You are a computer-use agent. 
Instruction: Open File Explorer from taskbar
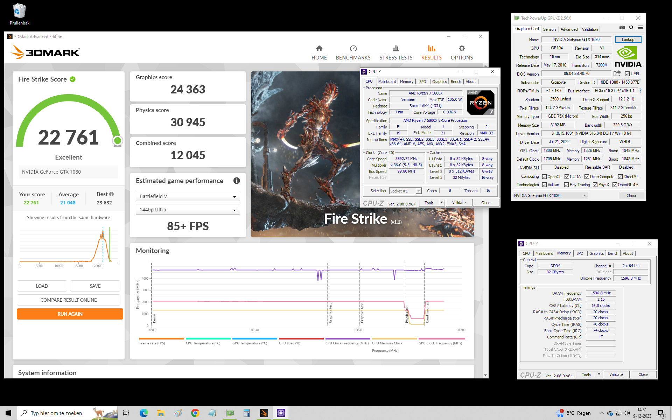[161, 413]
